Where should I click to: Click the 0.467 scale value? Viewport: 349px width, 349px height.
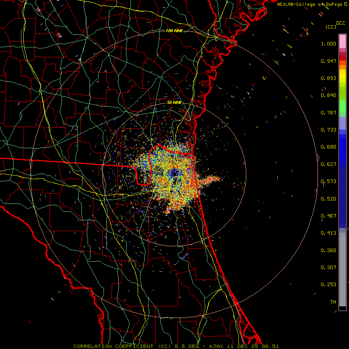pos(328,216)
